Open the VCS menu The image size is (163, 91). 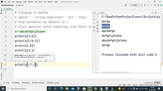click(45, 2)
